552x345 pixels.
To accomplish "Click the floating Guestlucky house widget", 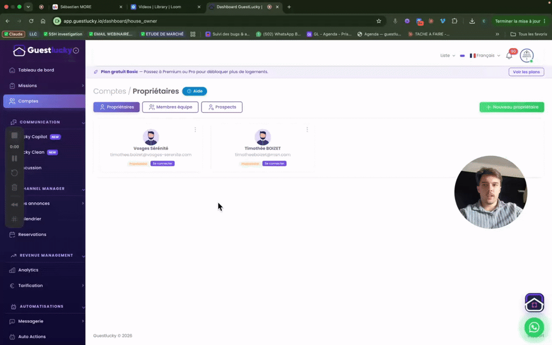I will coord(534,303).
